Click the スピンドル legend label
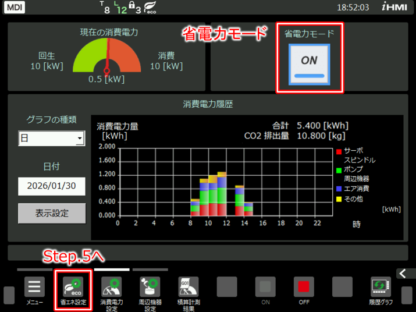Screen dimensions: 416x312 point(360,160)
